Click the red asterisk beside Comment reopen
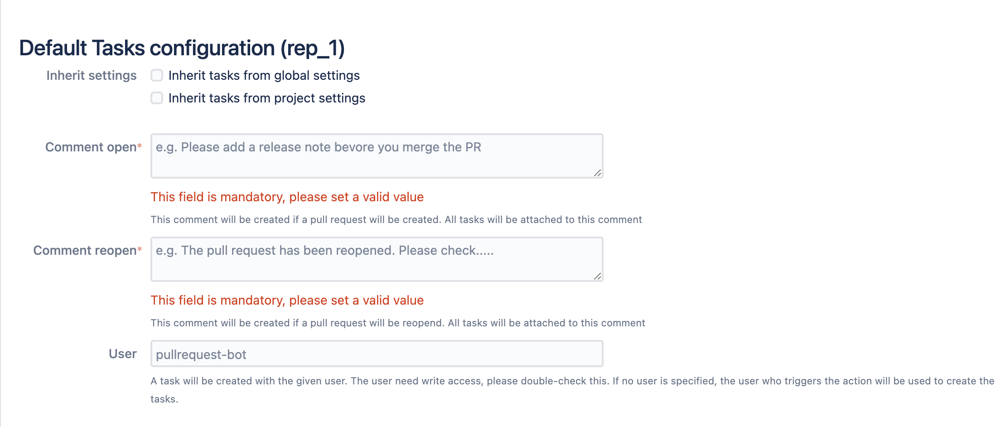 (140, 249)
